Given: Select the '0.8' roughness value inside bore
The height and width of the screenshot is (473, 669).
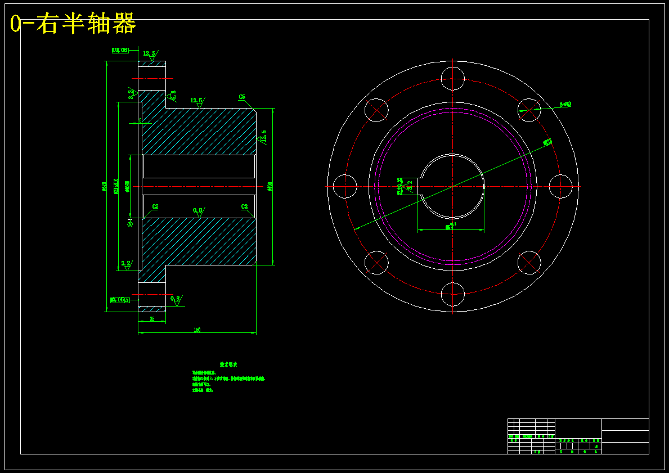Looking at the screenshot, I should 197,211.
